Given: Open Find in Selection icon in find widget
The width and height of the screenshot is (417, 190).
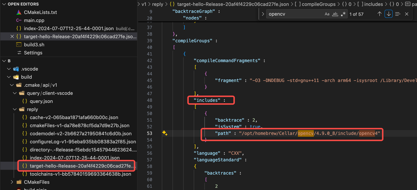Looking at the screenshot, I should [x=398, y=14].
